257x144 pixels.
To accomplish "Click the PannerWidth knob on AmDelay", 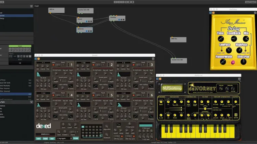I will (x=223, y=62).
